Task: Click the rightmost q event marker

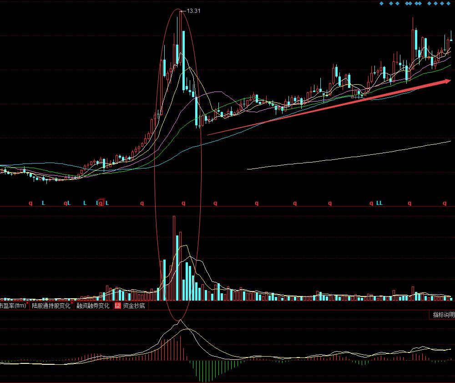Action: click(x=445, y=203)
